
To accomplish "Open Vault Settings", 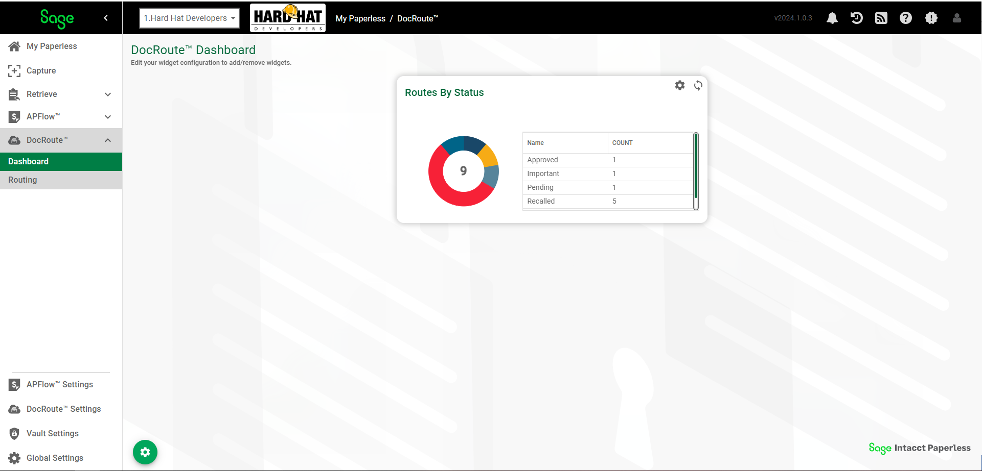I will pos(53,434).
